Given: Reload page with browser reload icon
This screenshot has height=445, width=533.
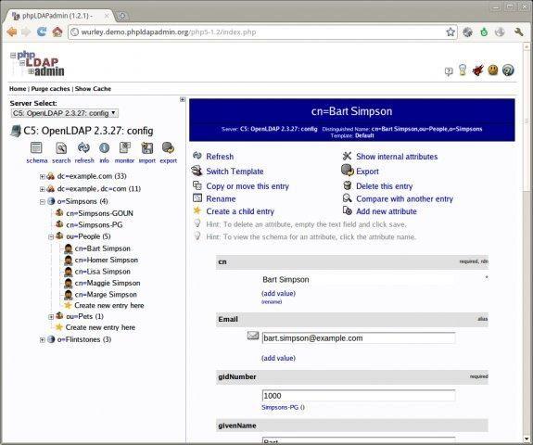Looking at the screenshot, I should (x=42, y=32).
